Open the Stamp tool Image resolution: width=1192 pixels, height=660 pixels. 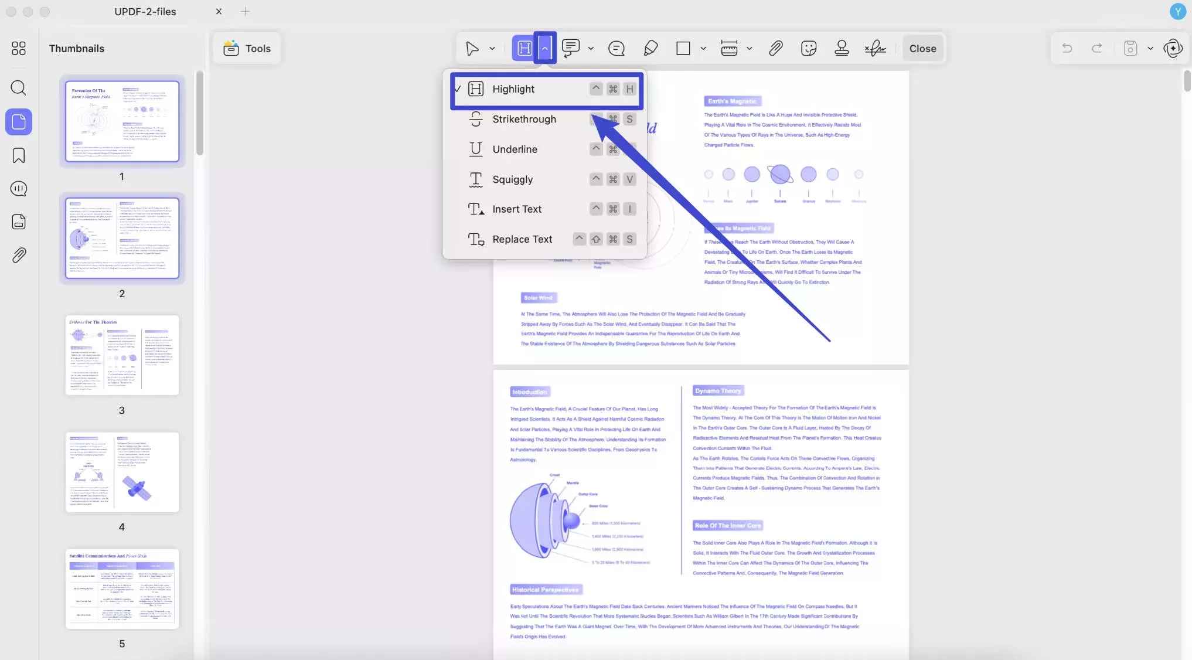(842, 48)
